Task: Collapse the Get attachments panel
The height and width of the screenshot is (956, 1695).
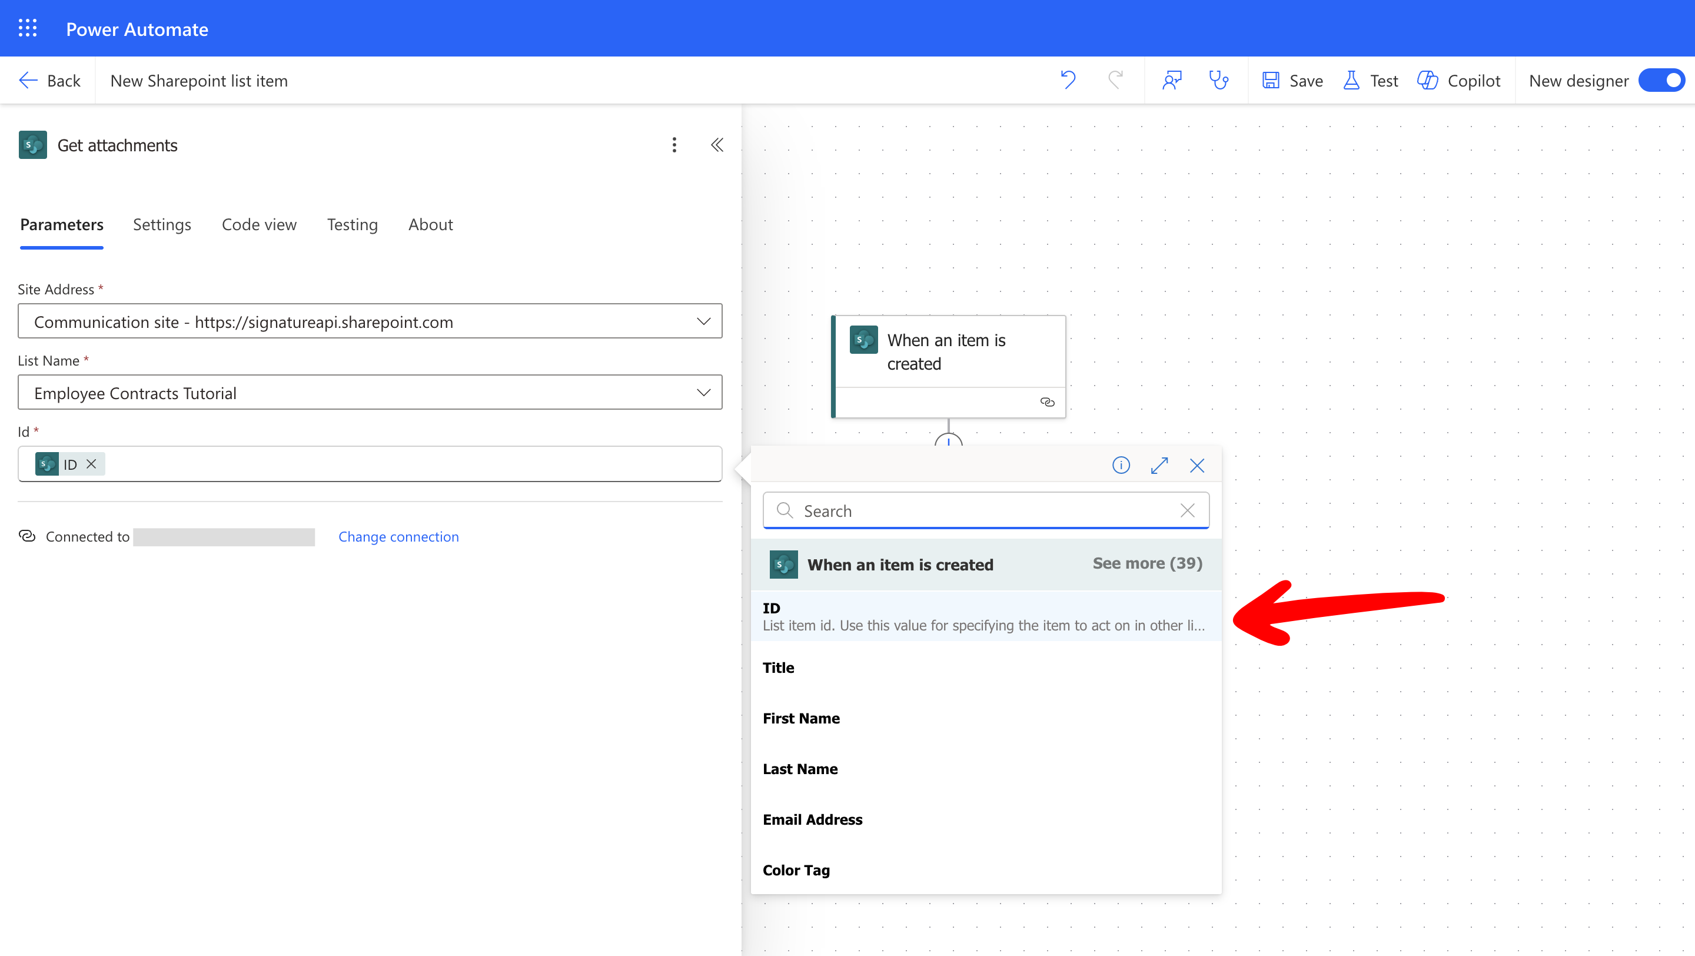Action: click(717, 145)
